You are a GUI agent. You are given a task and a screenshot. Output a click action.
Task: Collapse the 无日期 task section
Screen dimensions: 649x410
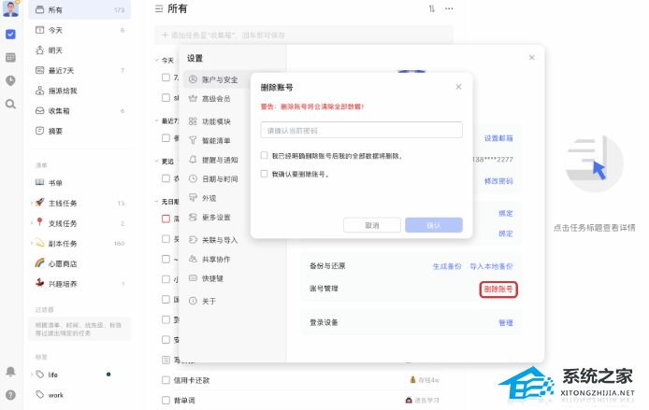pos(156,202)
